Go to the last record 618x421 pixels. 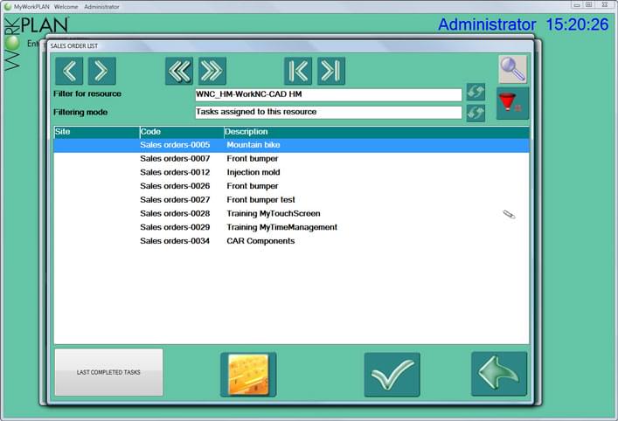[x=330, y=71]
